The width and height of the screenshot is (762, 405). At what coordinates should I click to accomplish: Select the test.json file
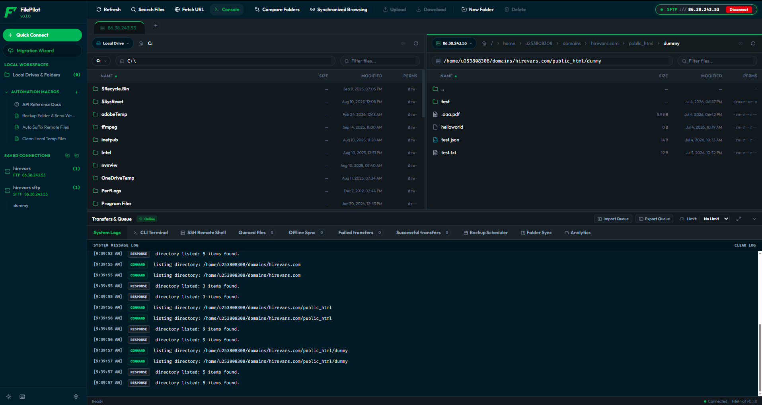(x=594, y=140)
